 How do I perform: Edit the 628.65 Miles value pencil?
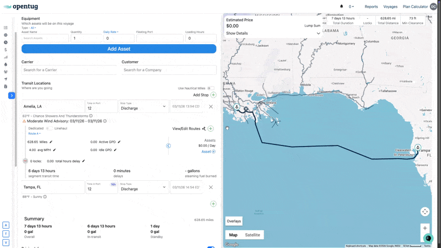tap(51, 142)
